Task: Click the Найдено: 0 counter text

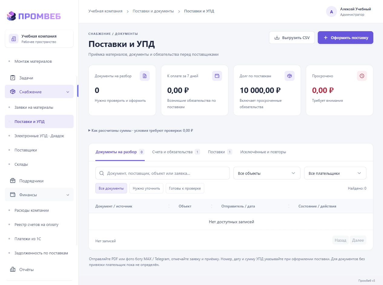Action: click(357, 188)
